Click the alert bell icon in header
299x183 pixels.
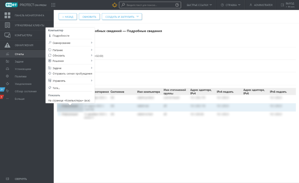click(115, 5)
